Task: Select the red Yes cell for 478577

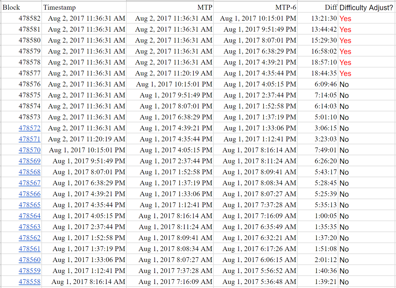Action: [x=367, y=73]
